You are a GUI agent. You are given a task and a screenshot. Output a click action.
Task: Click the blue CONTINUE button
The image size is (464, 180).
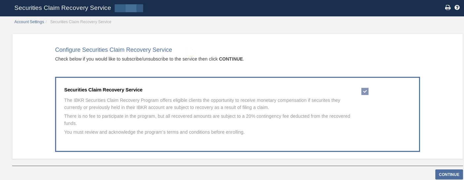click(449, 174)
